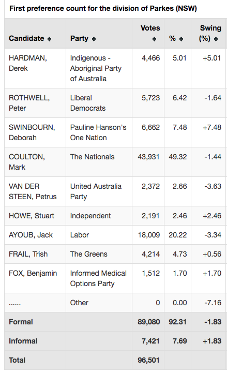The width and height of the screenshot is (227, 373).
Task: Click the Swing (%) header label
Action: click(210, 33)
